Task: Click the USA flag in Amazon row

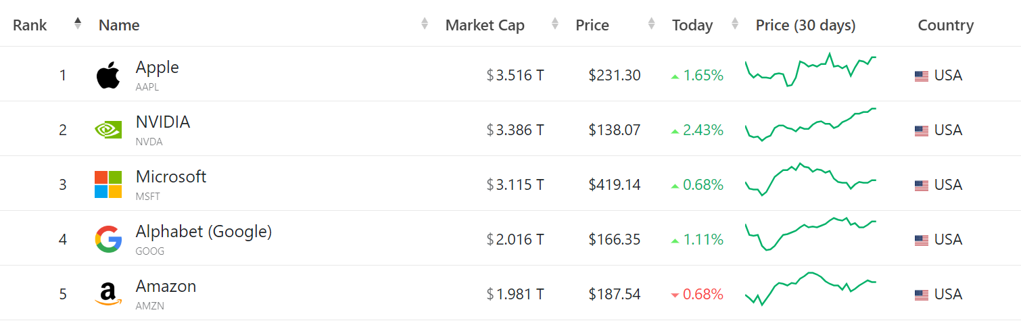Action: 921,295
